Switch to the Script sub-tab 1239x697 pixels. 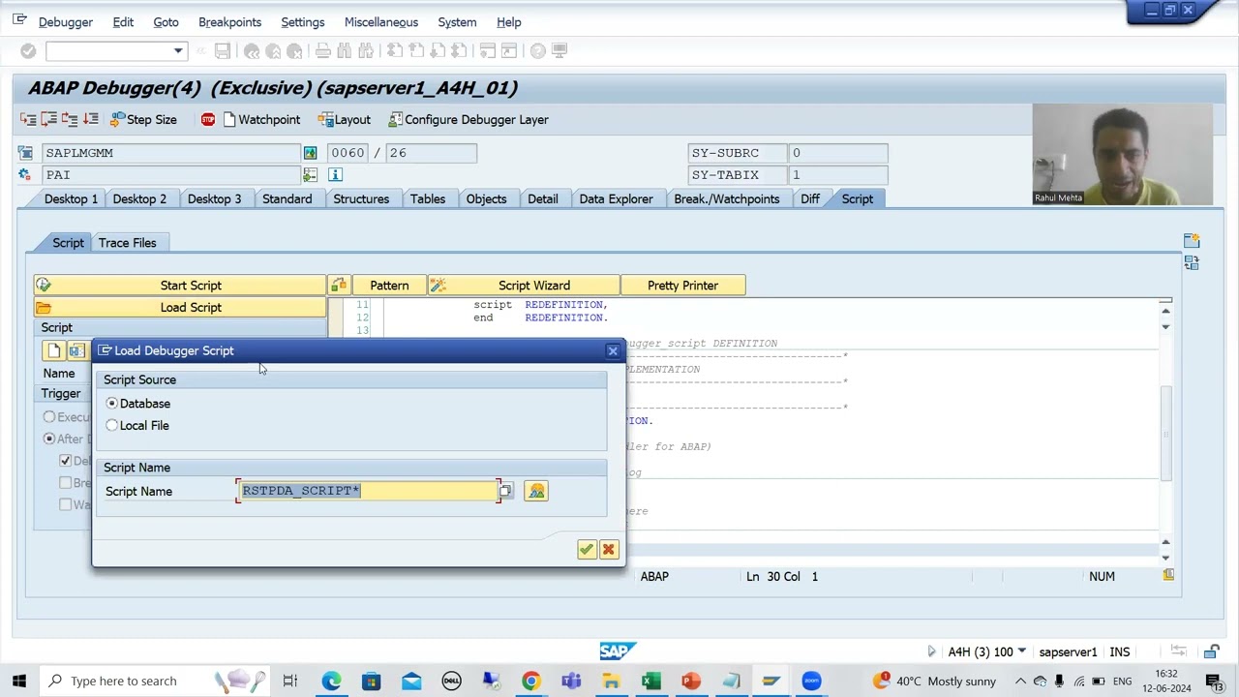68,243
